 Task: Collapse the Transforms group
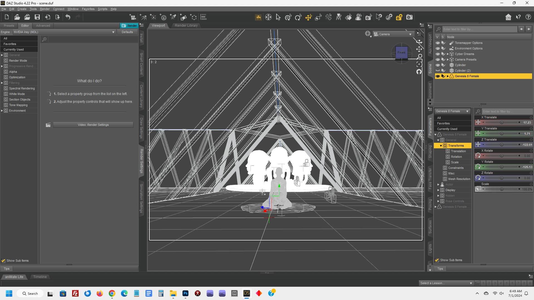tap(441, 146)
